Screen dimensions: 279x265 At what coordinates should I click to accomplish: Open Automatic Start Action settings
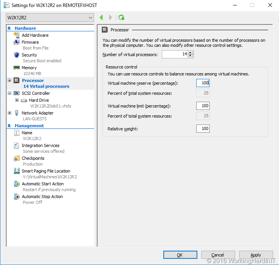43,184
